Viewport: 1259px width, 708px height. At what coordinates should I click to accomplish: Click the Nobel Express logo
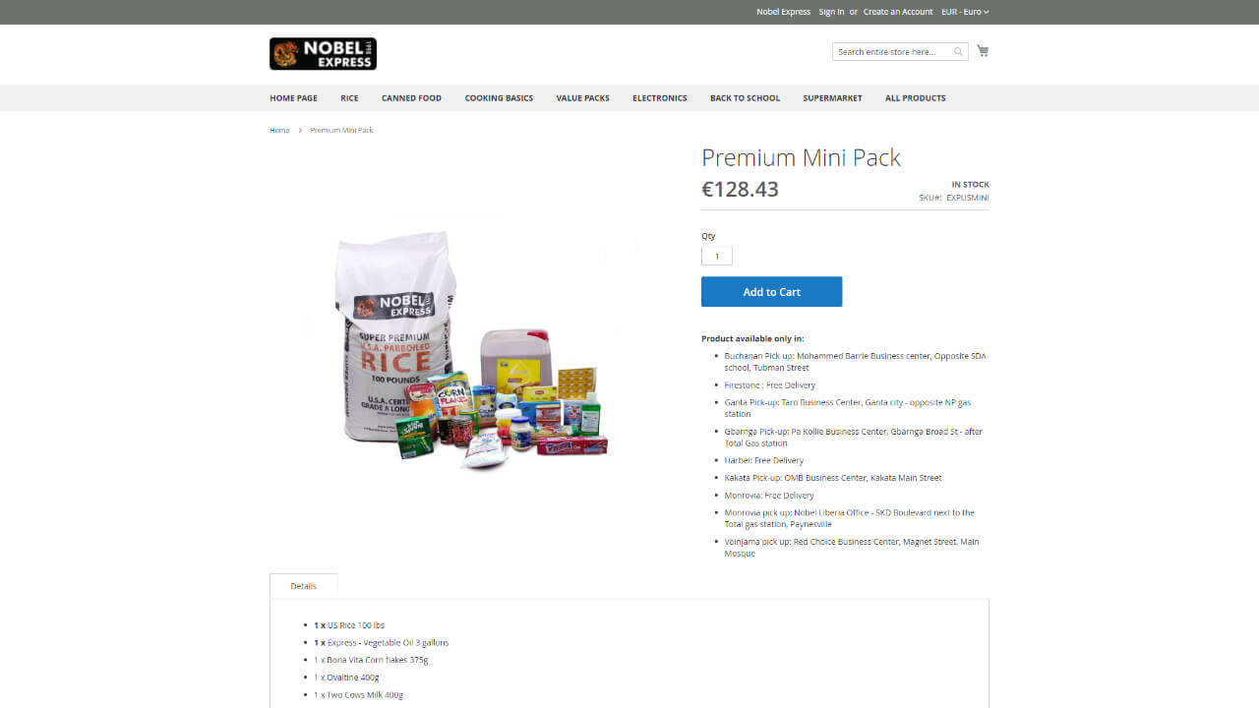(x=323, y=54)
